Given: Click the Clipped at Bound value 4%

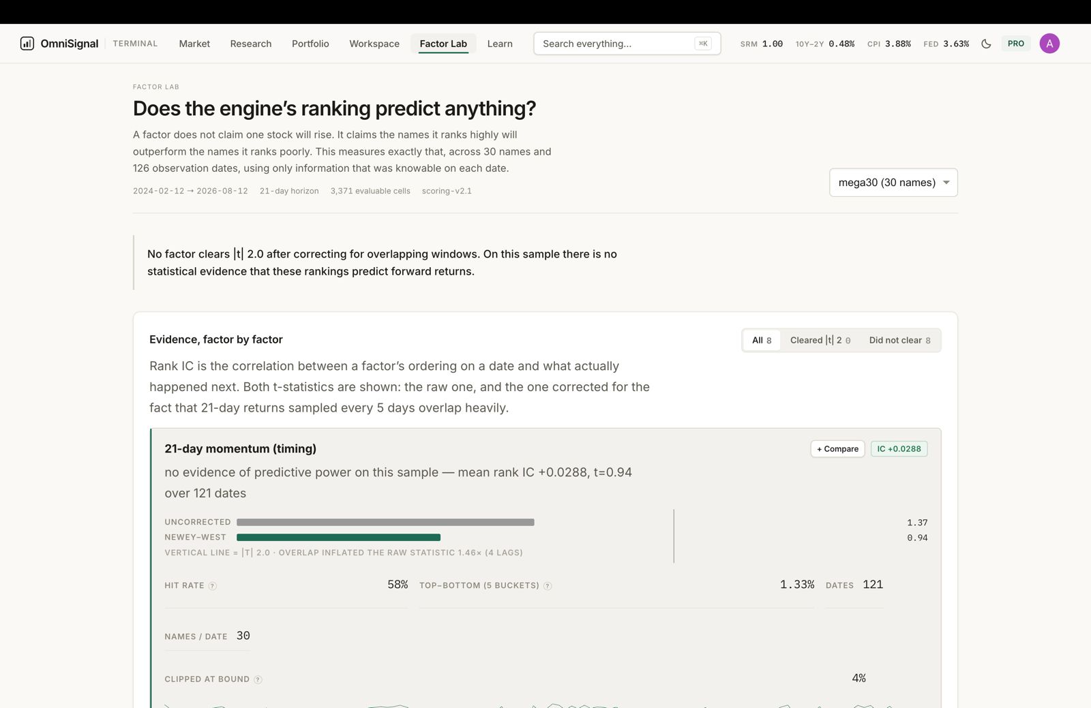Looking at the screenshot, I should (859, 678).
